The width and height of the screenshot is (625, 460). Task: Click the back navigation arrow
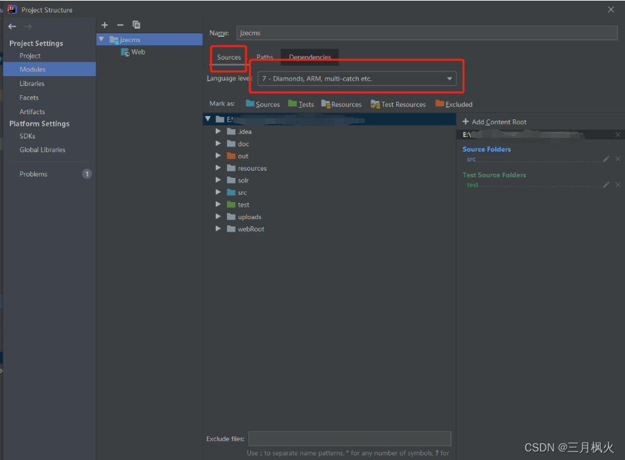point(12,26)
